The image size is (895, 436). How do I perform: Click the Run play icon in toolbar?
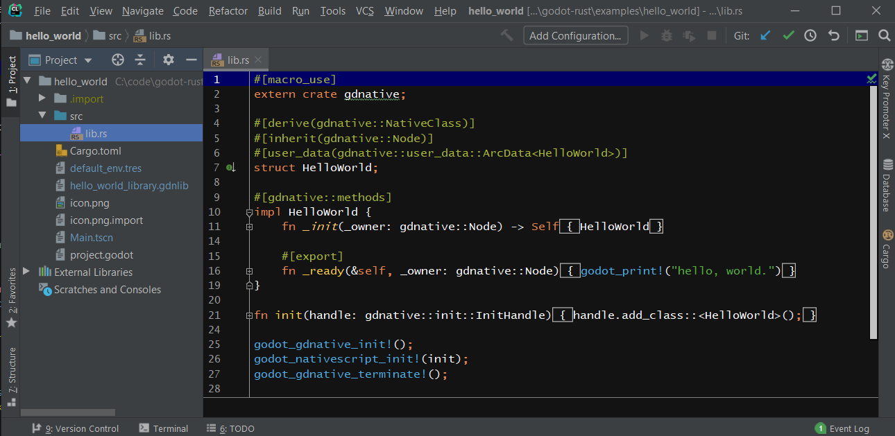coord(645,35)
